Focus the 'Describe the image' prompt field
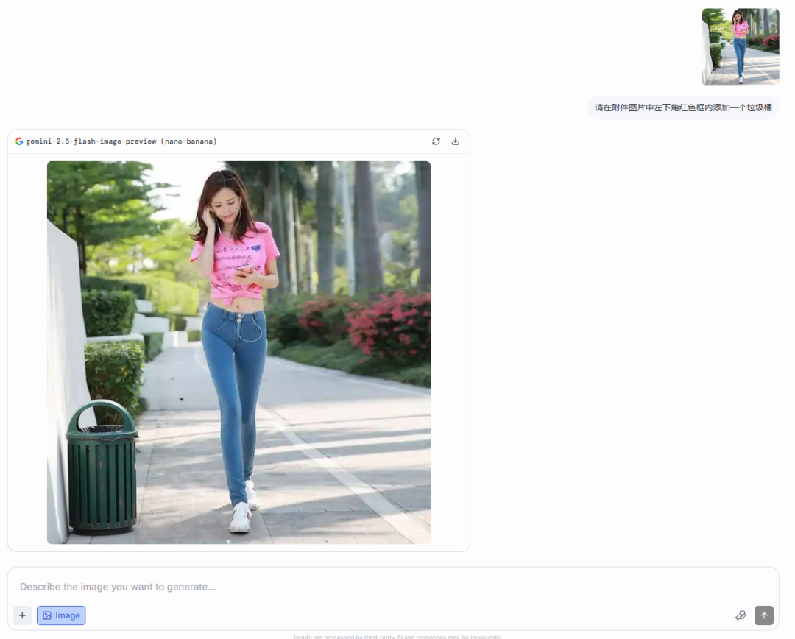The image size is (795, 639). 368,587
